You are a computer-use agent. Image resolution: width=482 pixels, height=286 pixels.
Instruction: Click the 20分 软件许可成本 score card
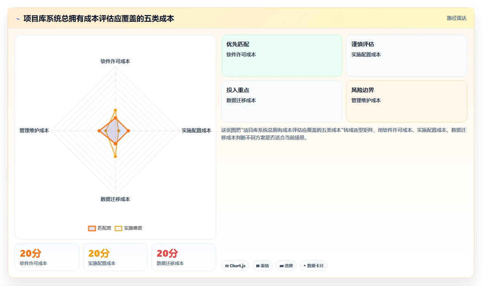pos(47,257)
